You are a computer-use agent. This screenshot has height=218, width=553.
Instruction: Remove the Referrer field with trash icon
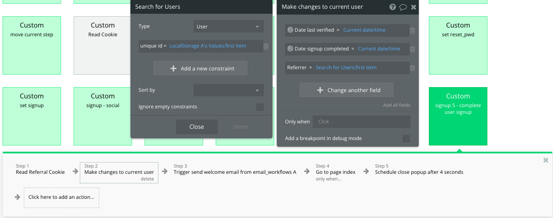413,68
